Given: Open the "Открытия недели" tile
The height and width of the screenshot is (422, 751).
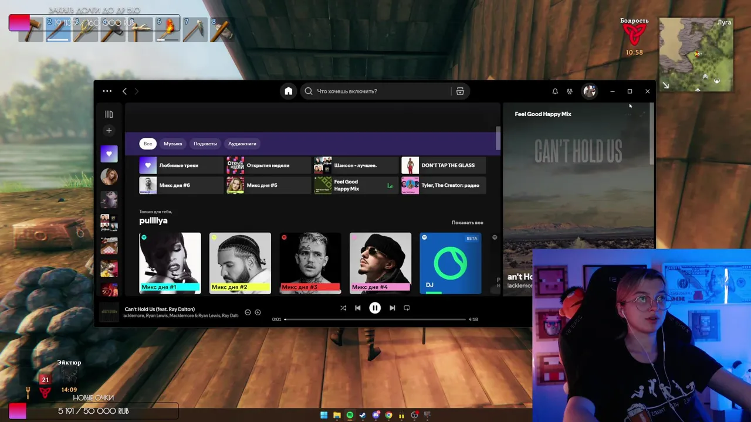Looking at the screenshot, I should [268, 165].
